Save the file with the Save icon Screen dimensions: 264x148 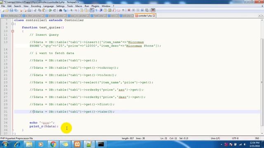pos(11,10)
